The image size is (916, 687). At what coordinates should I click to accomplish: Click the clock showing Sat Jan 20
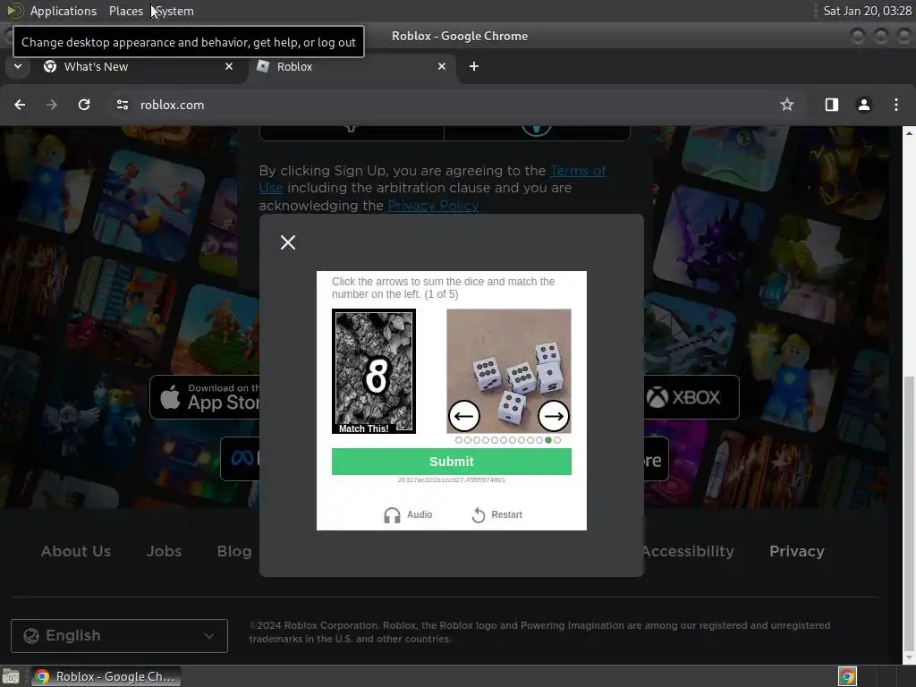[867, 11]
